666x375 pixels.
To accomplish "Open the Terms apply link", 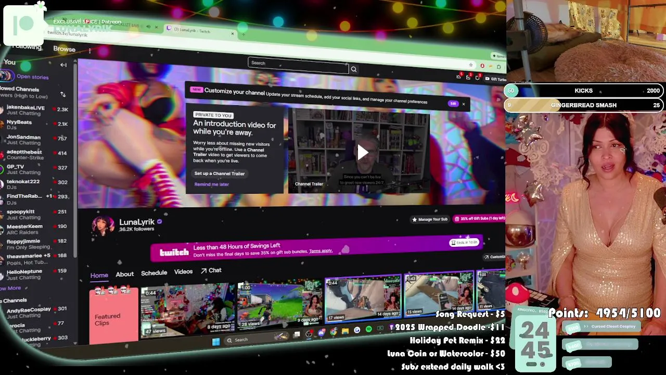I will click(321, 251).
